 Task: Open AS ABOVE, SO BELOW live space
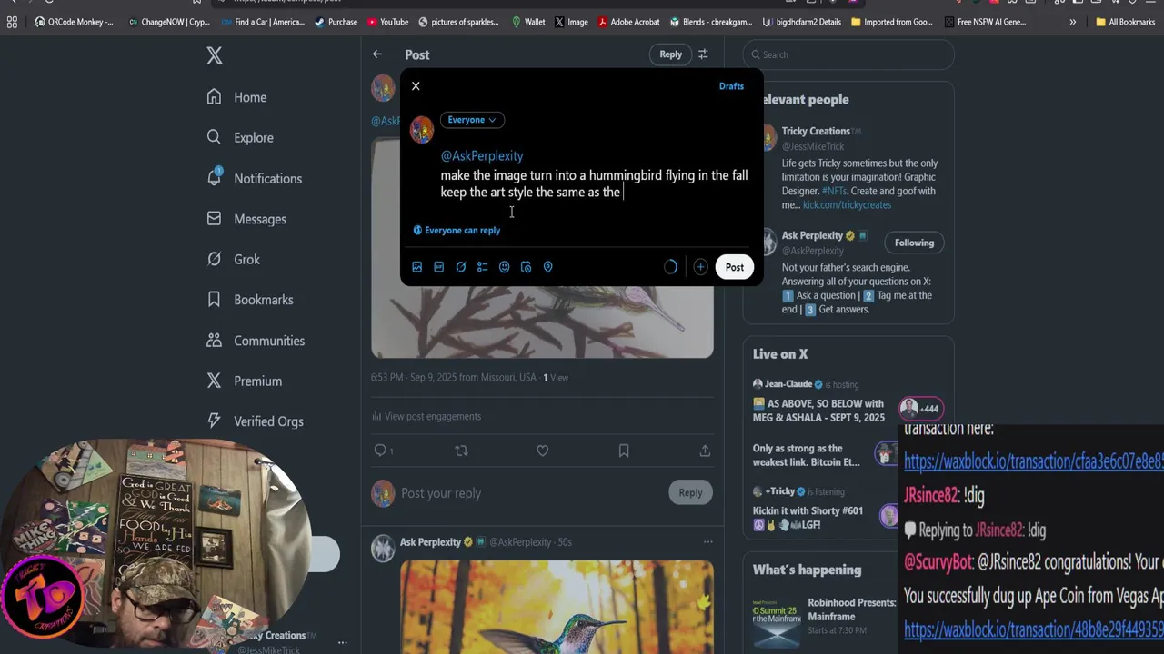click(818, 410)
